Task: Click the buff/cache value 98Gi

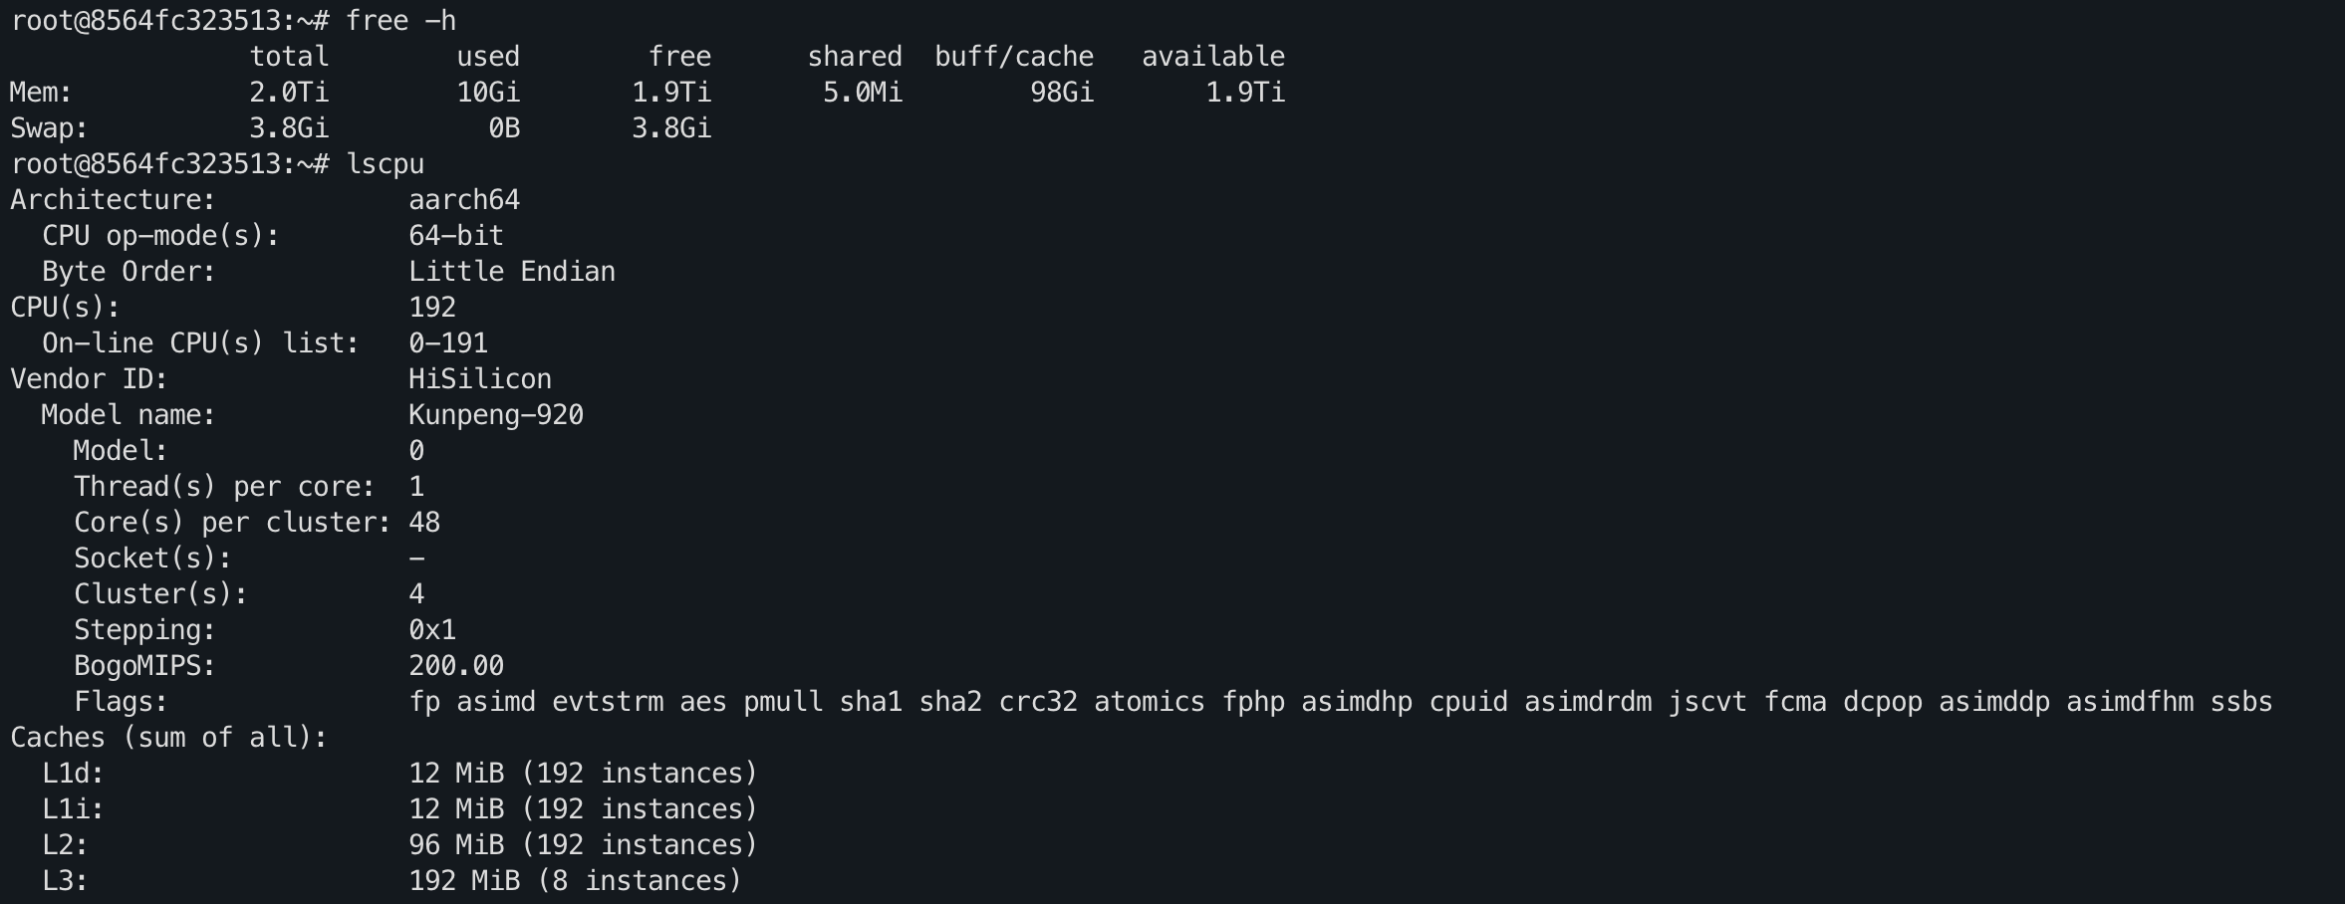Action: coord(1062,93)
